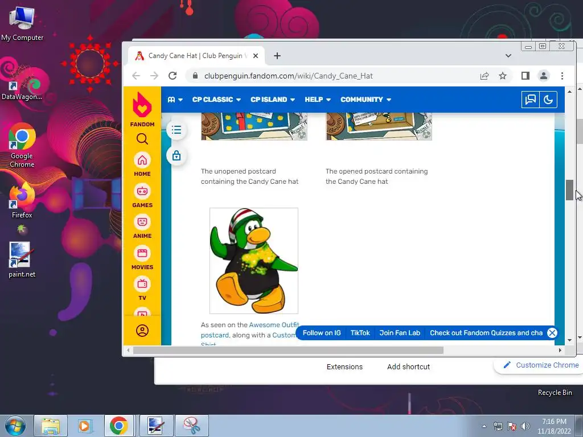Select the paint.net desktop shortcut

(22, 259)
